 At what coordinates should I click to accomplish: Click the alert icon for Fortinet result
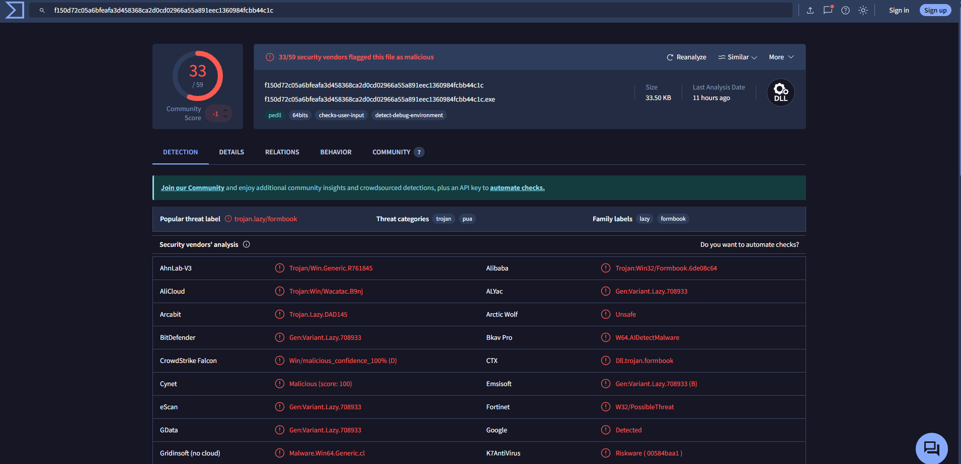(606, 407)
